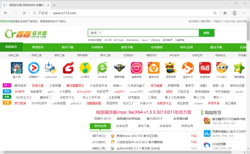250x154 pixels.
Task: Open the favorites list icon
Action: (x=225, y=13)
